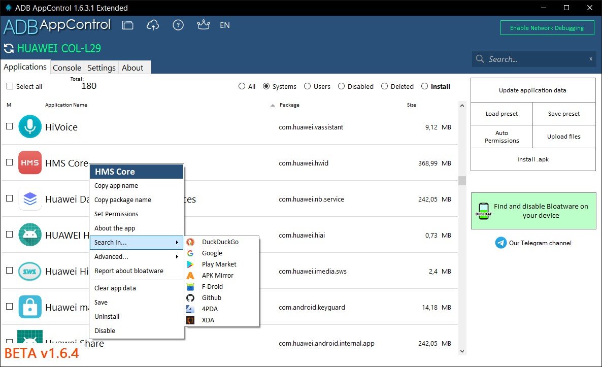
Task: Click the Load preset button
Action: point(502,114)
